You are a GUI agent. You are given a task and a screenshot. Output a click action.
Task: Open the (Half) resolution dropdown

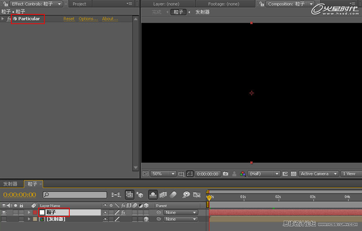(x=264, y=174)
